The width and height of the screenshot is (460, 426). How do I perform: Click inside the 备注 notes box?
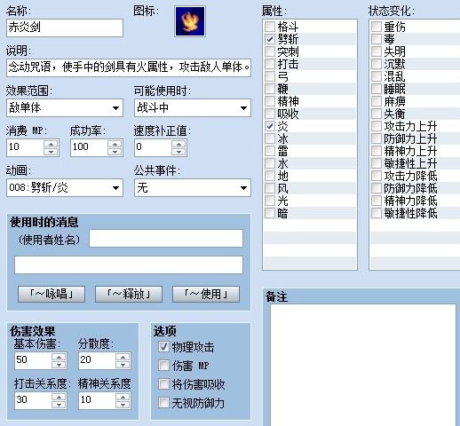[363, 365]
